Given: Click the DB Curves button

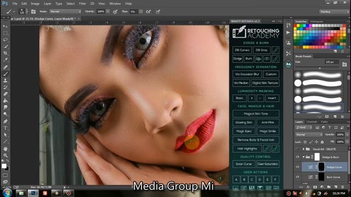Looking at the screenshot, I should click(242, 50).
